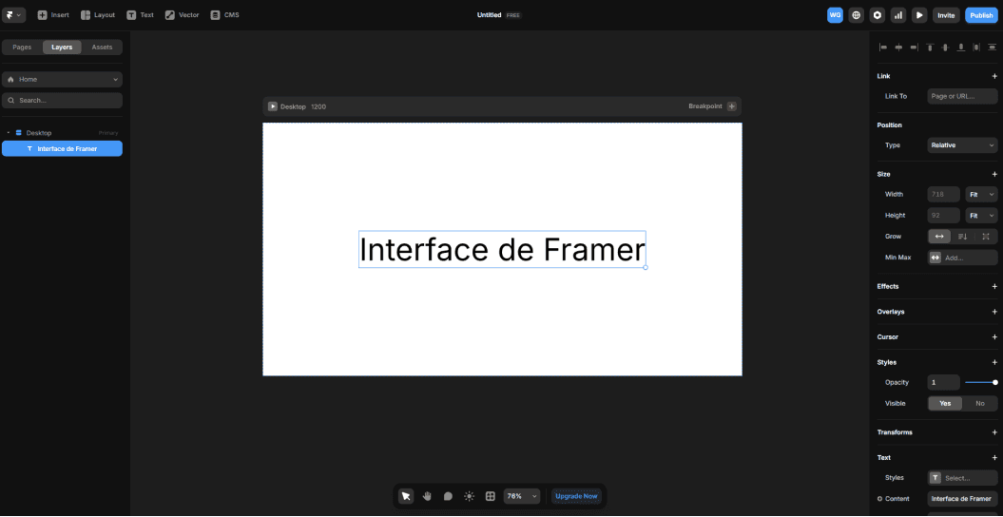Viewport: 1003px width, 517px height.
Task: Select the hand pan tool
Action: [x=427, y=496]
